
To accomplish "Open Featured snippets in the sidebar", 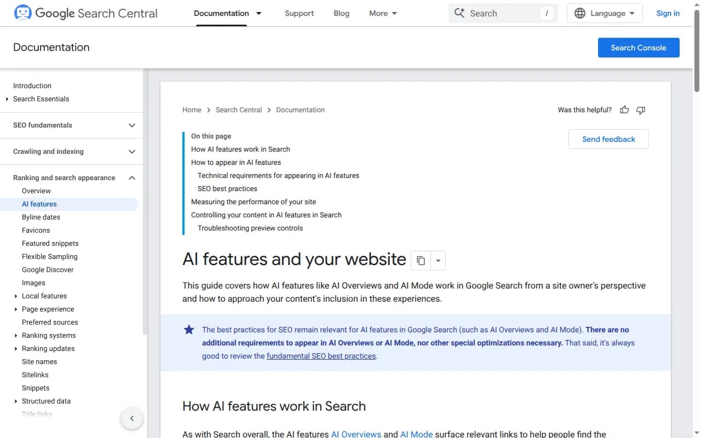I will (50, 244).
